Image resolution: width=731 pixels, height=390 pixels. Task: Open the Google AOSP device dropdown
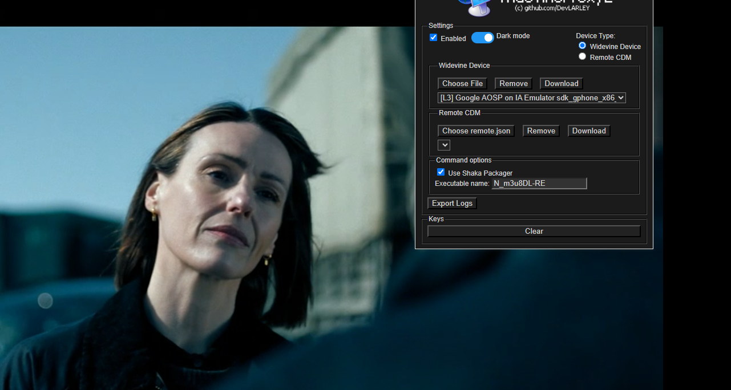pyautogui.click(x=532, y=98)
